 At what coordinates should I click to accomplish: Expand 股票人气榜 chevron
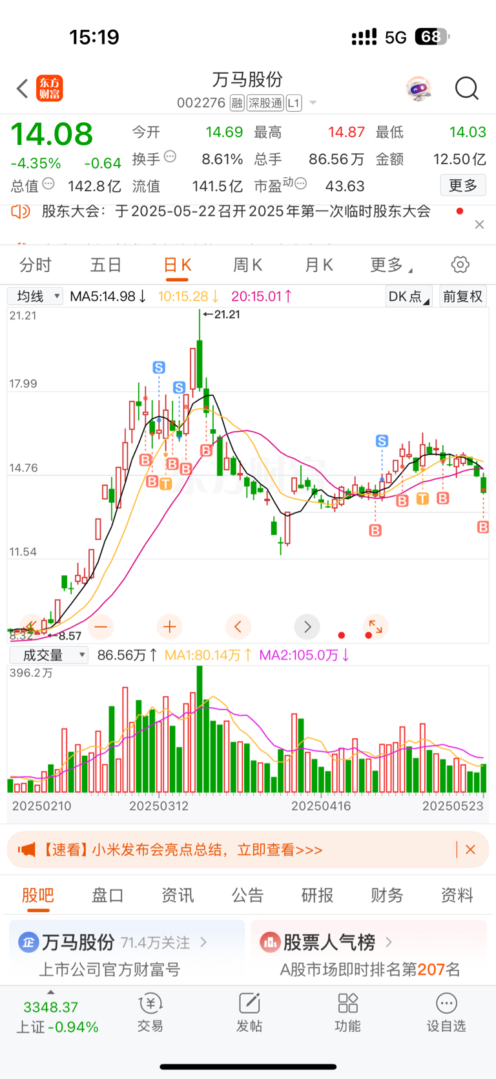click(x=389, y=943)
